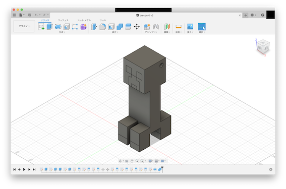
Task: Click the New Component icon
Action: (x=147, y=27)
